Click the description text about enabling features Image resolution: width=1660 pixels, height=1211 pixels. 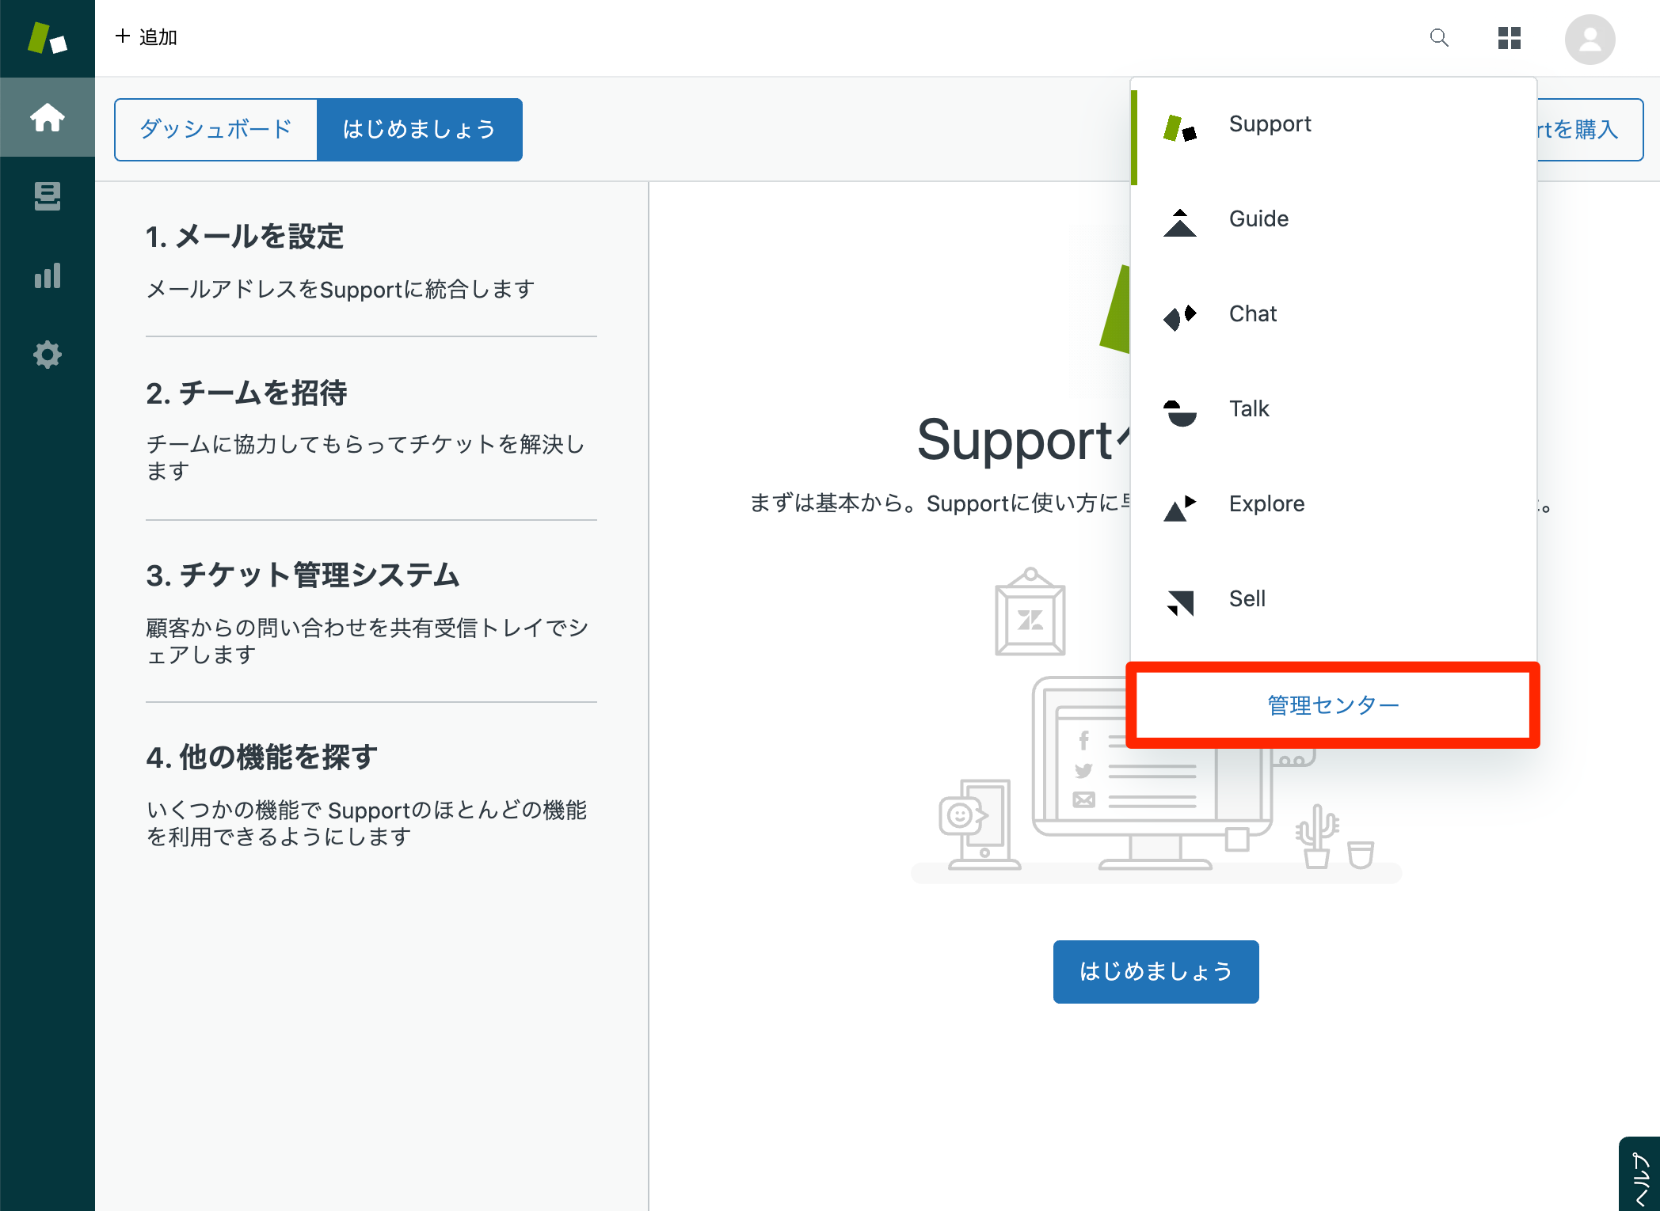point(366,822)
